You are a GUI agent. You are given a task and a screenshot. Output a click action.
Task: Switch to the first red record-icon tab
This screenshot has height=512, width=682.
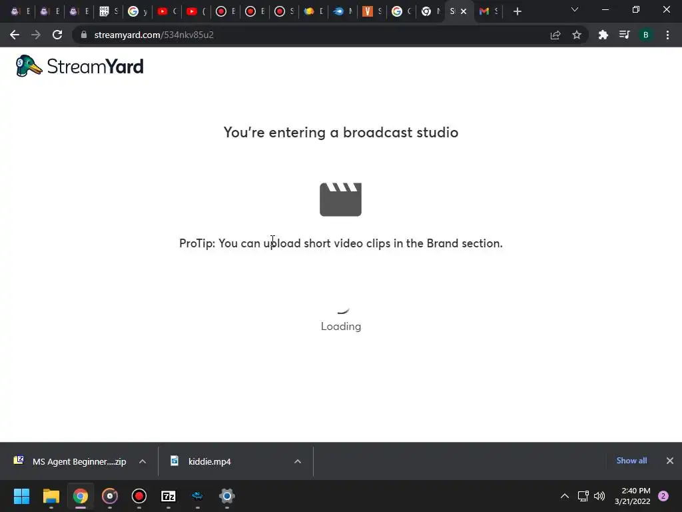[x=225, y=11]
